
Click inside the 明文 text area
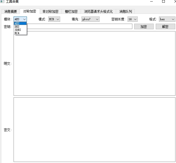coord(95,64)
